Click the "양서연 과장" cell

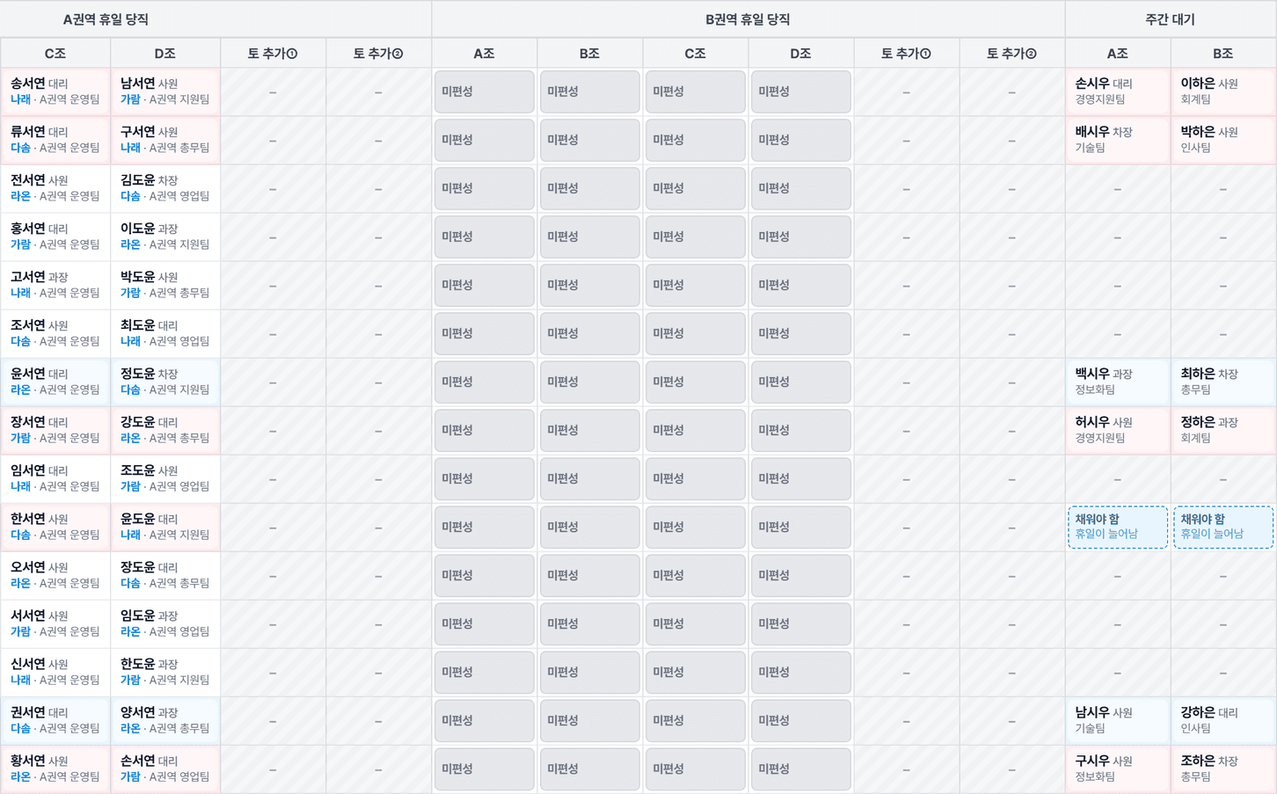tap(165, 720)
